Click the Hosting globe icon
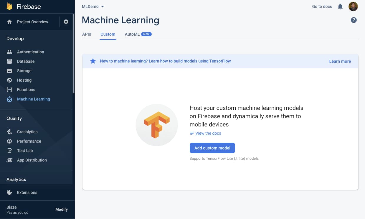The width and height of the screenshot is (365, 219). tap(9, 80)
